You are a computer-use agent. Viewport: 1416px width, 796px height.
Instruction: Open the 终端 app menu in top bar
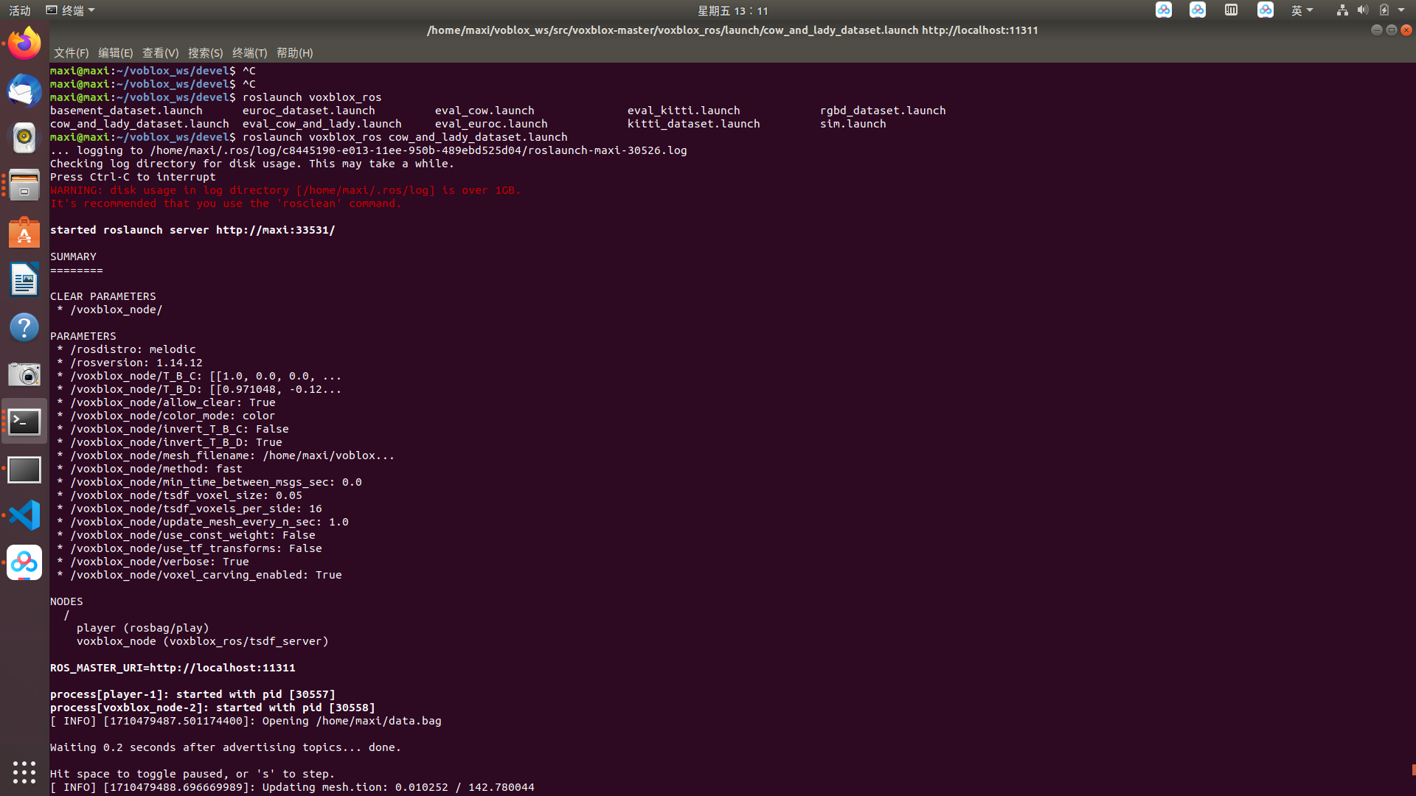pyautogui.click(x=71, y=10)
